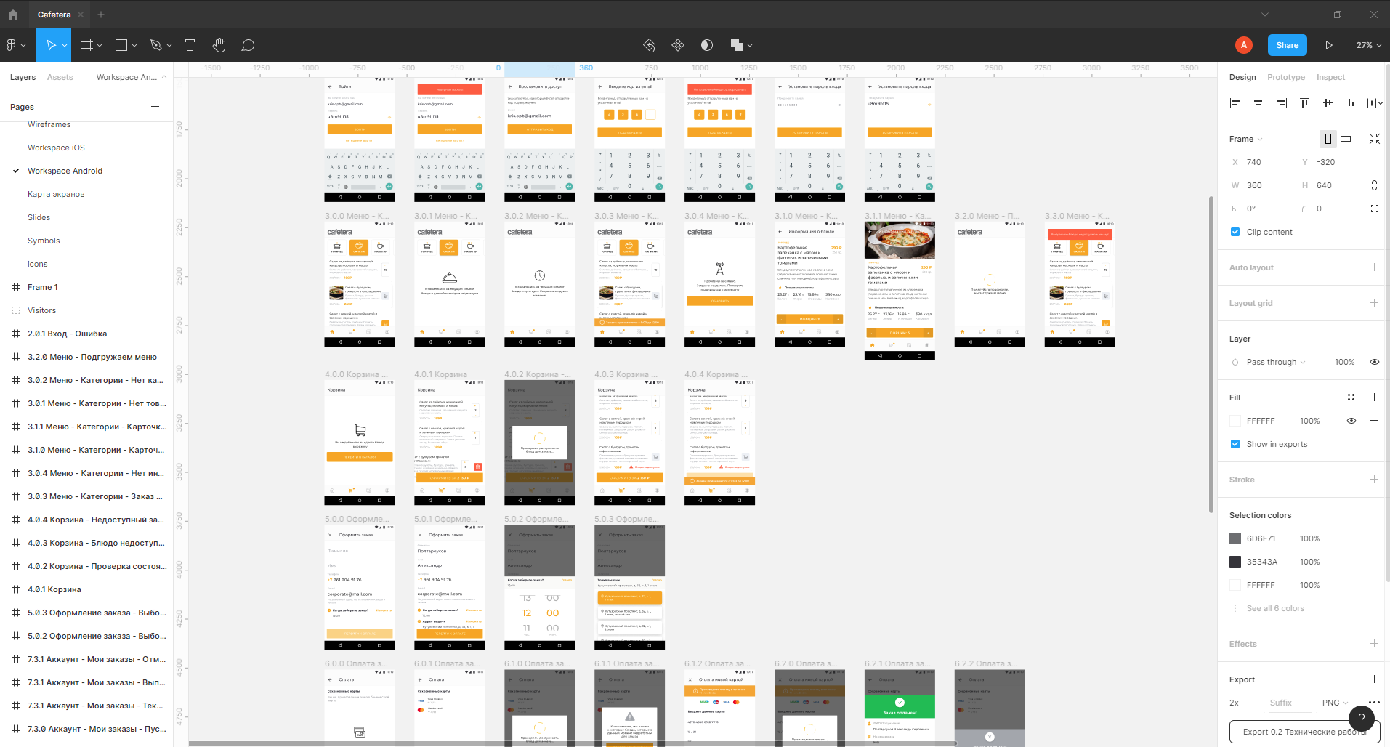Click the blue Share button
This screenshot has height=747, width=1390.
pyautogui.click(x=1287, y=45)
